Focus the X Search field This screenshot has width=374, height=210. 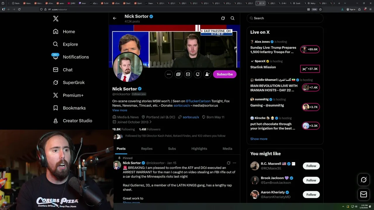[x=285, y=18]
